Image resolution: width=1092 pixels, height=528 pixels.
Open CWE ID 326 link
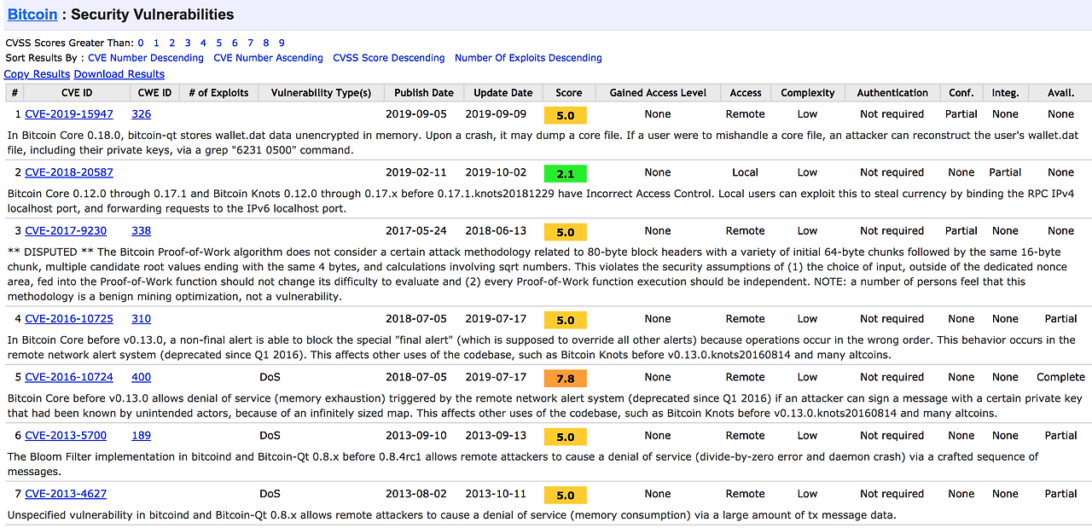(x=142, y=113)
